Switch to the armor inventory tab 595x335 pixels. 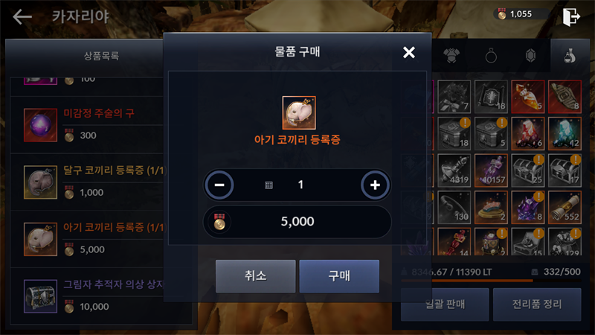click(451, 56)
